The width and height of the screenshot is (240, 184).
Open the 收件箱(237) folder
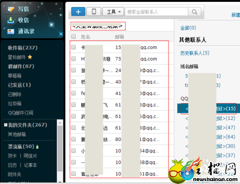pyautogui.click(x=23, y=48)
